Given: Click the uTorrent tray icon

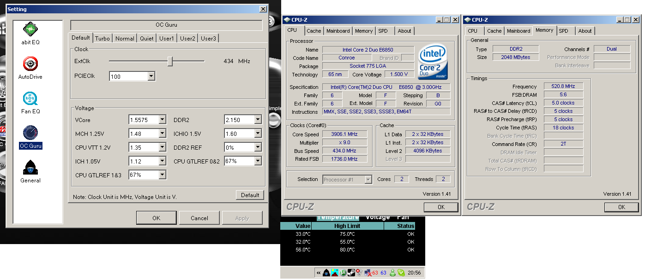Looking at the screenshot, I should click(343, 273).
